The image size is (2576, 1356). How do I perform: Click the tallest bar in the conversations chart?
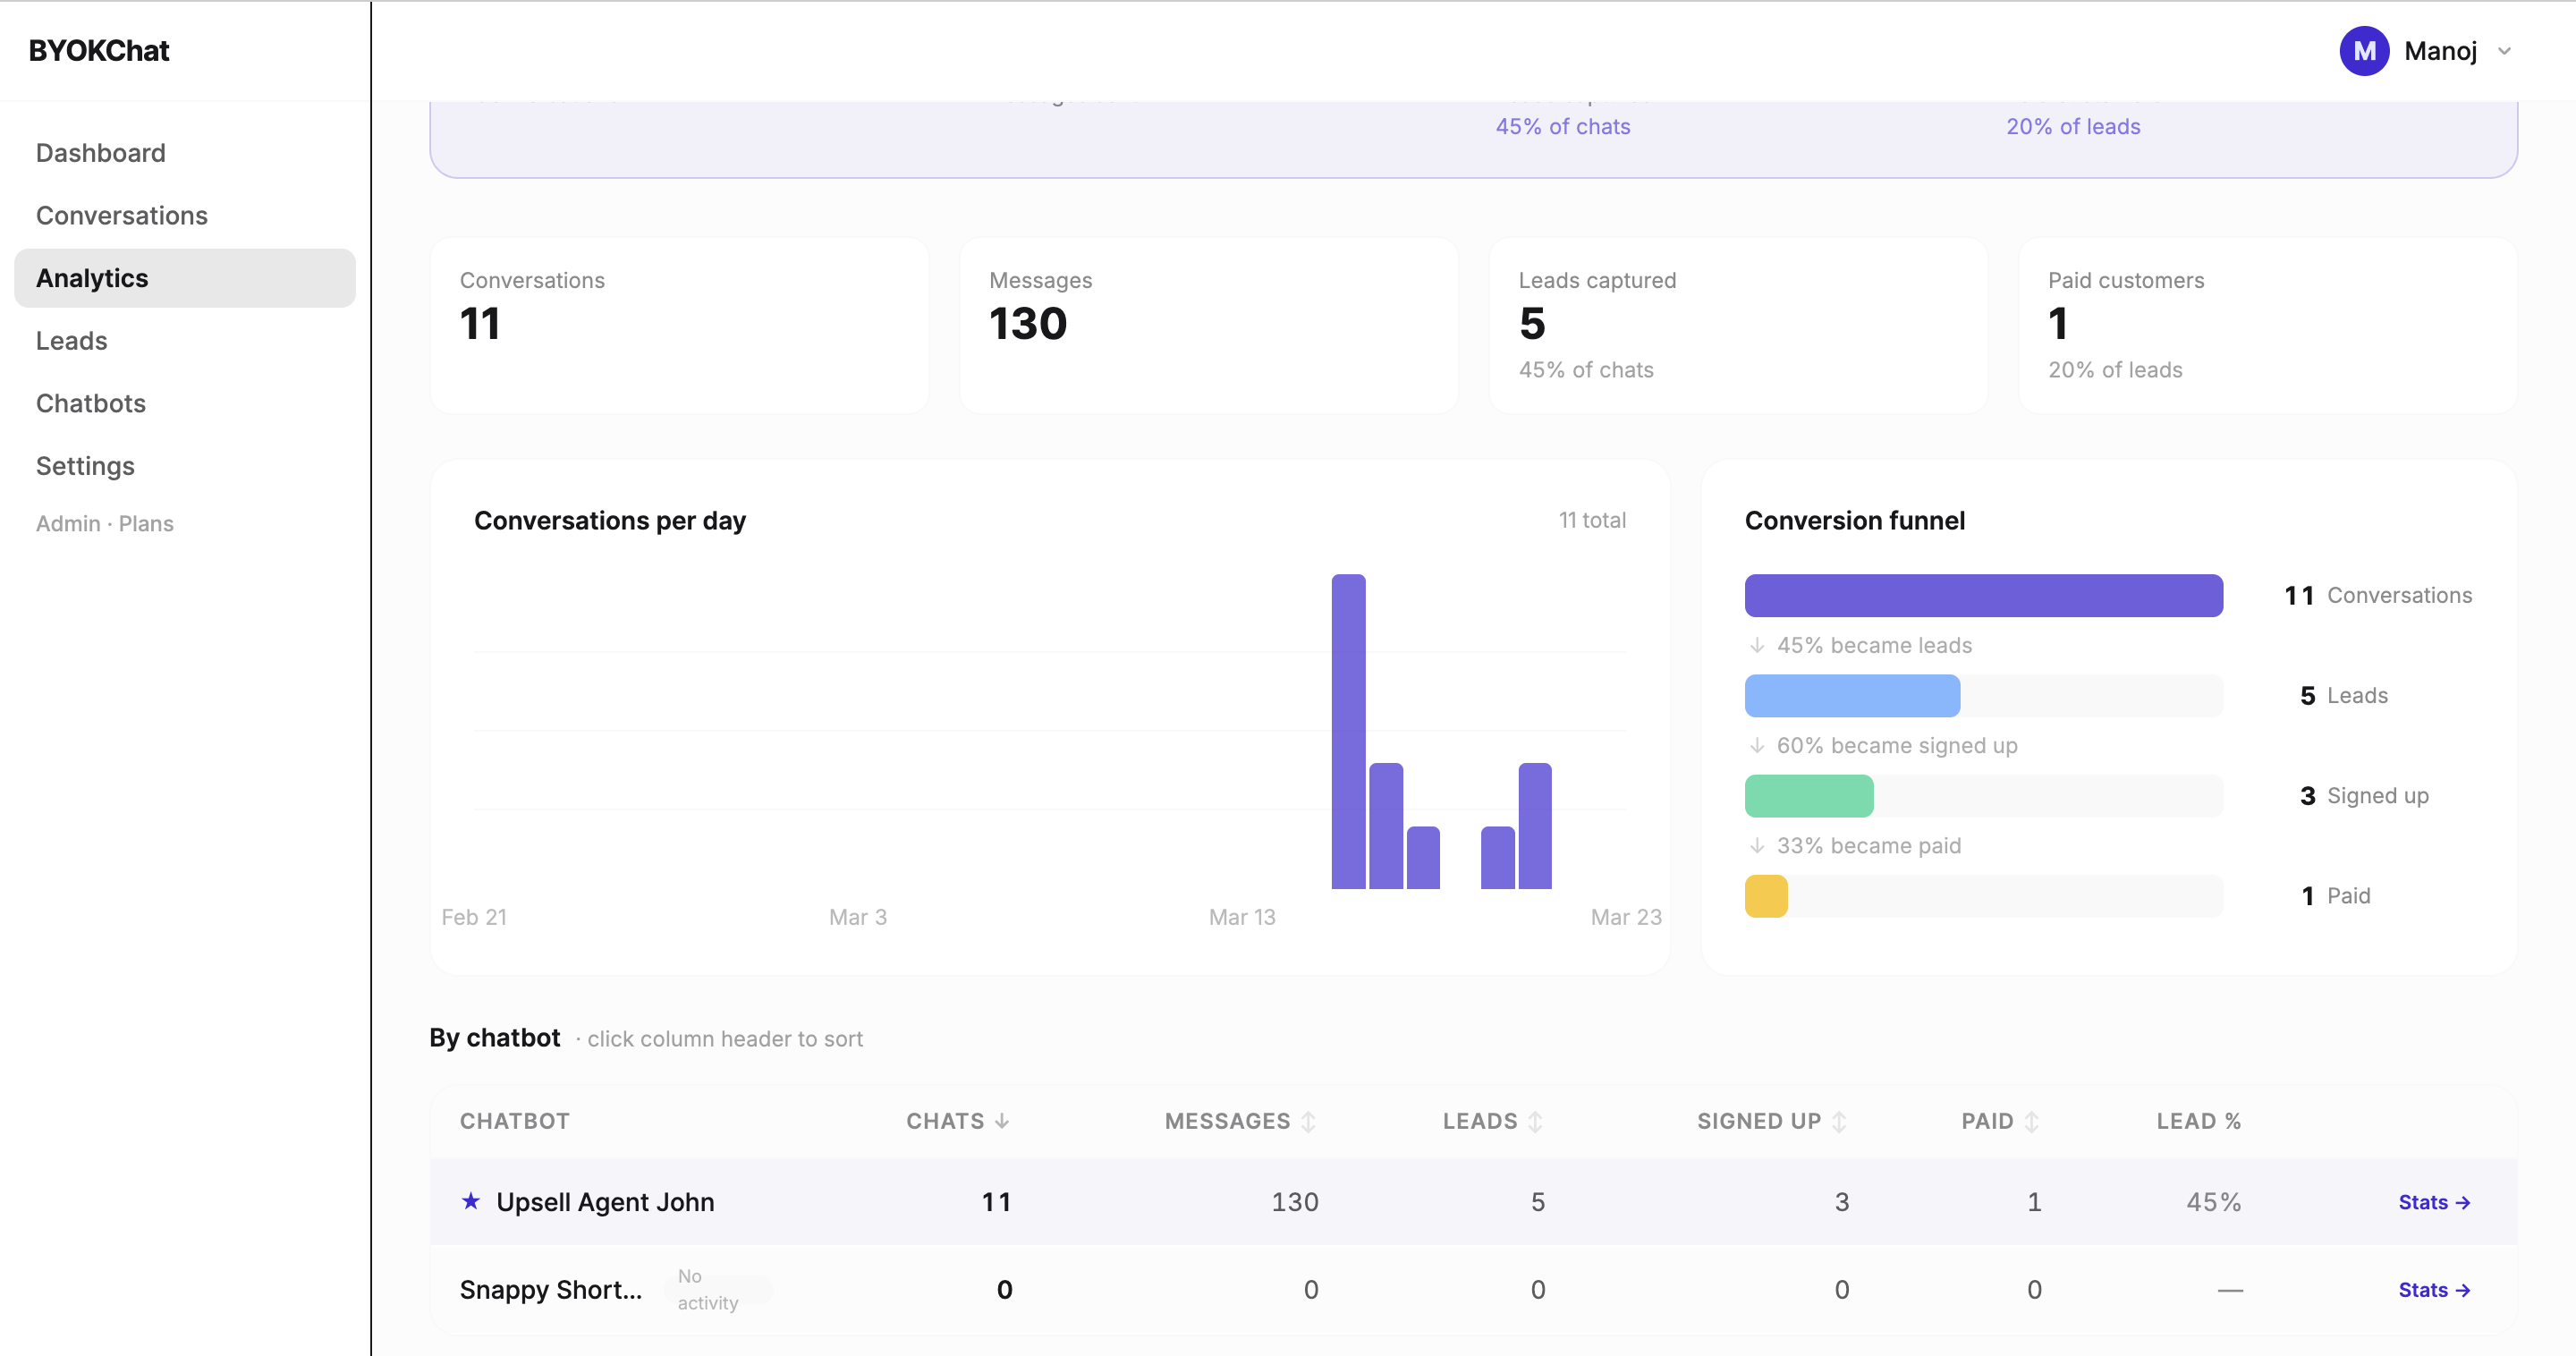1348,731
